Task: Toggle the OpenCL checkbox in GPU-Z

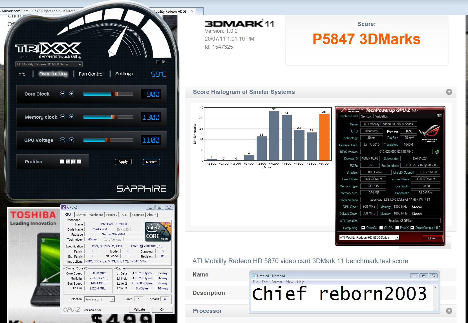Action: coord(363,228)
